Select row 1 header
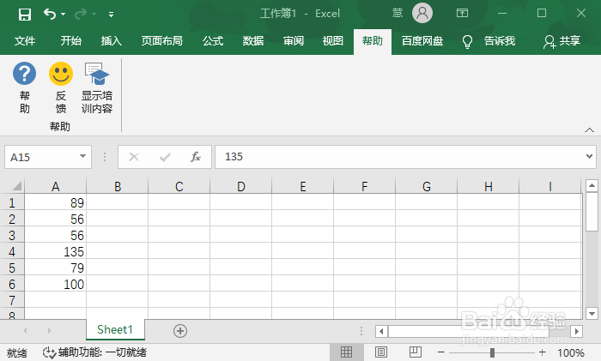The width and height of the screenshot is (601, 361). (x=12, y=202)
